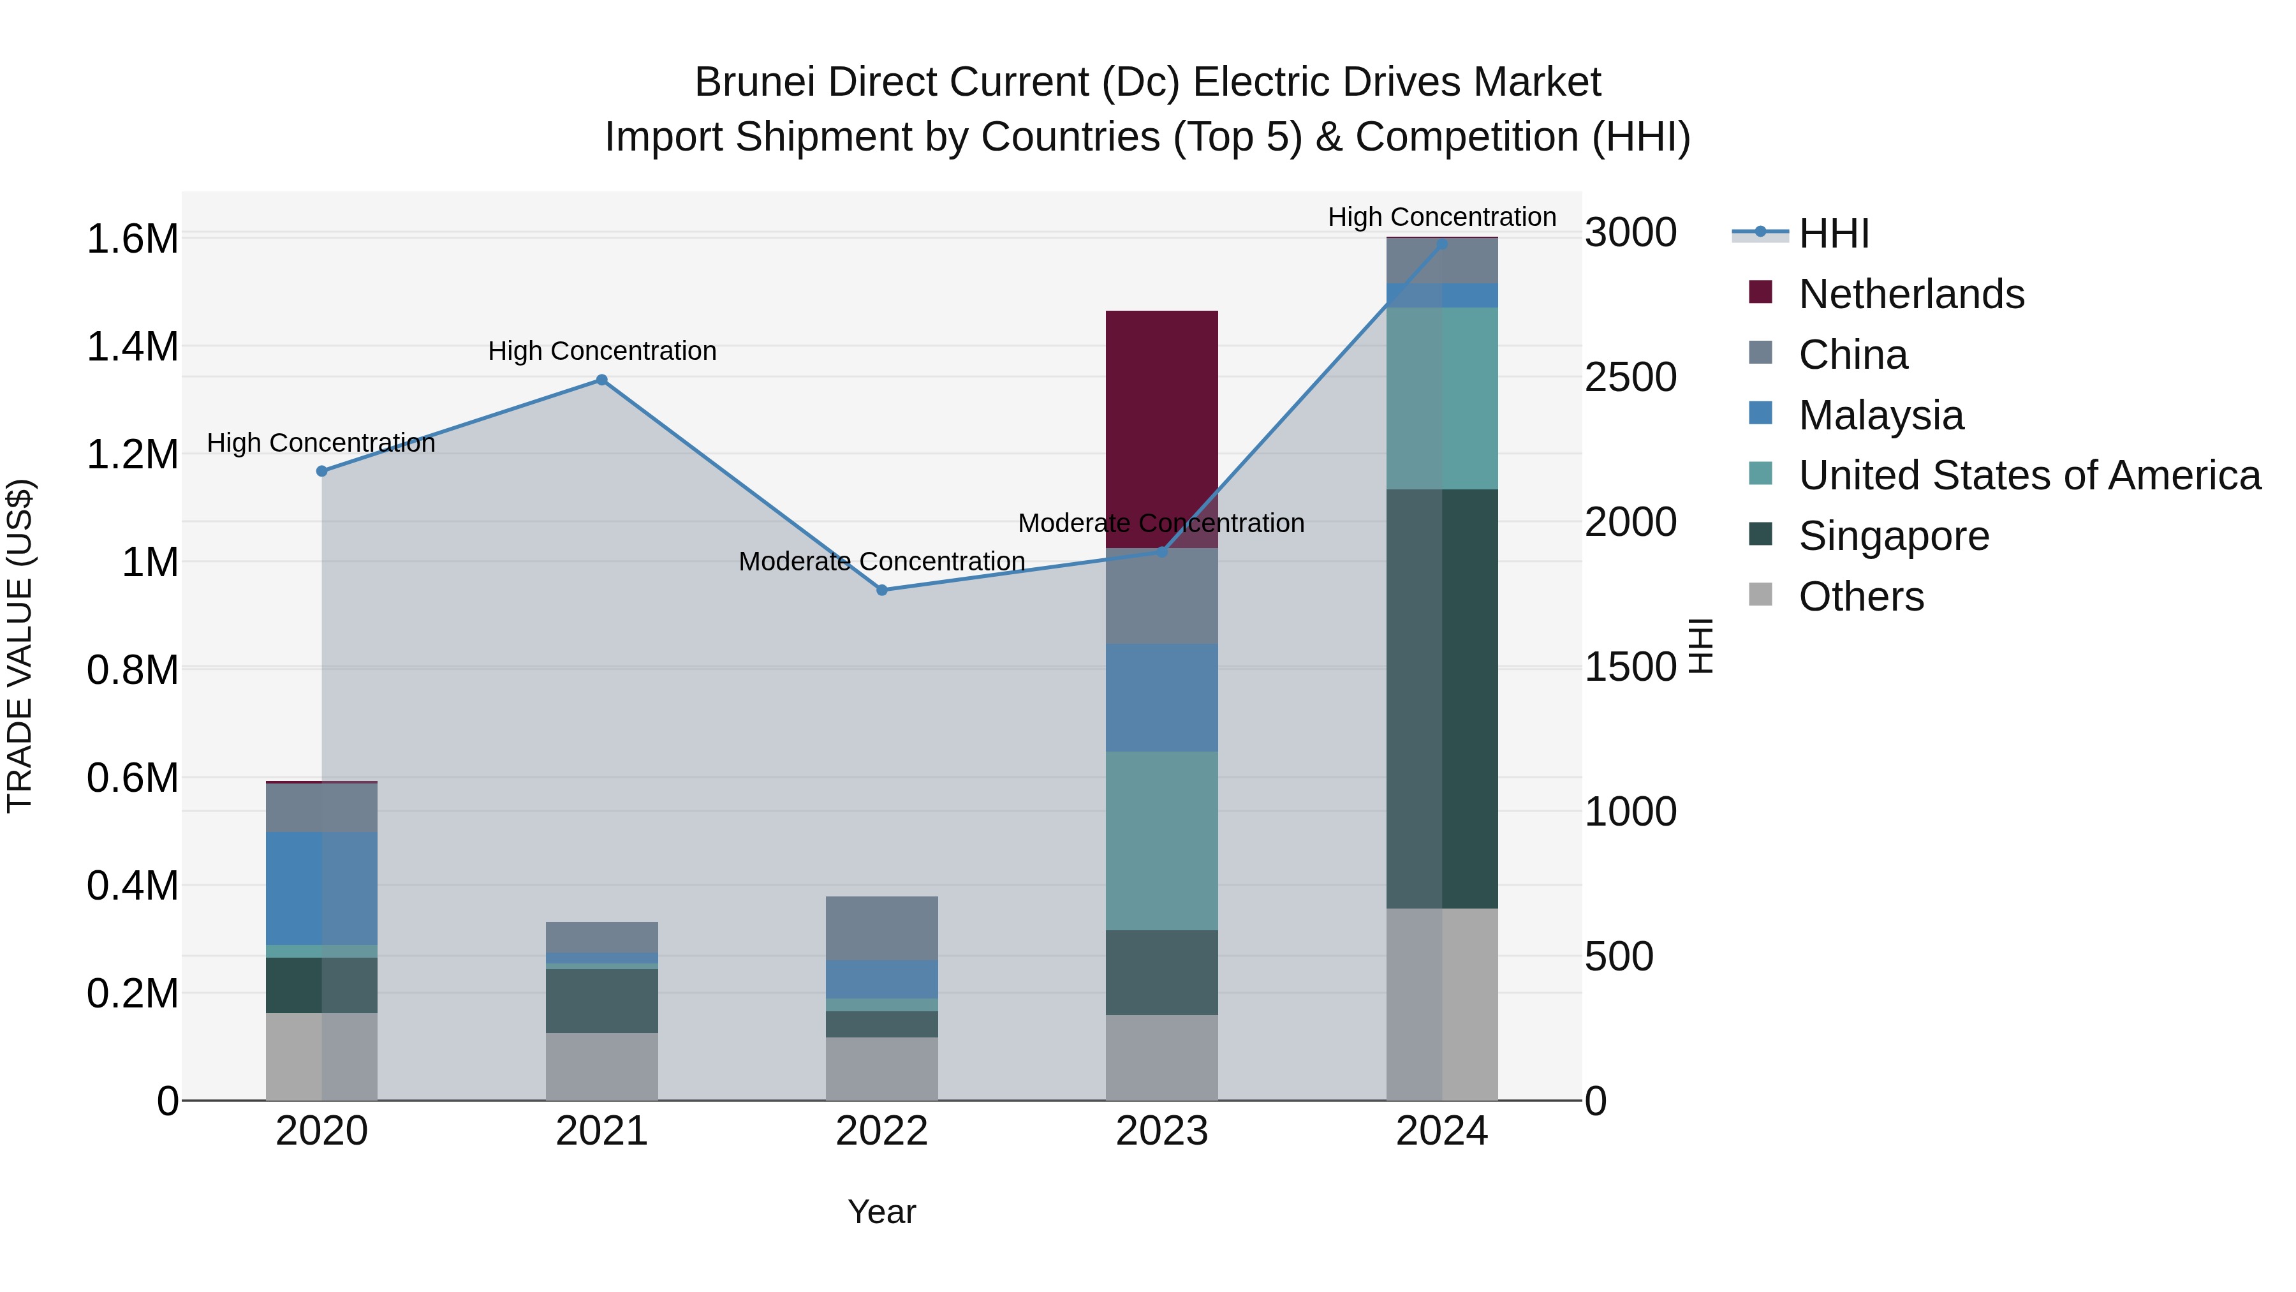The width and height of the screenshot is (2296, 1292).
Task: Click the Moderate Concentration label near 2022
Action: pos(881,561)
